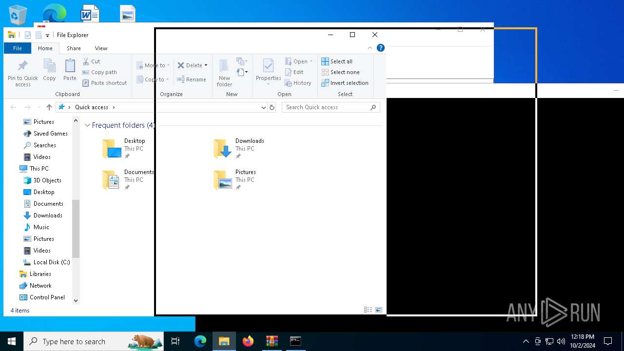
Task: Select Libraries in navigation pane
Action: 40,274
